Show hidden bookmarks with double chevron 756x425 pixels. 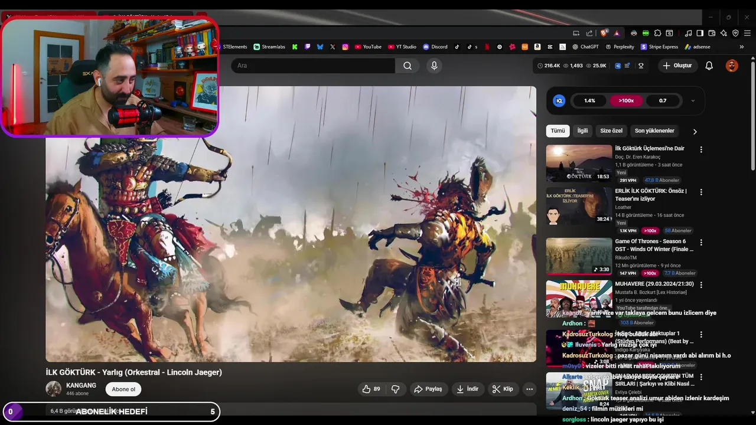tap(742, 47)
